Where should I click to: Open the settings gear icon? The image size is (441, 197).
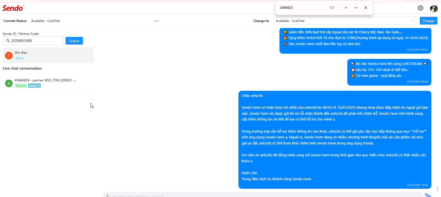click(421, 8)
